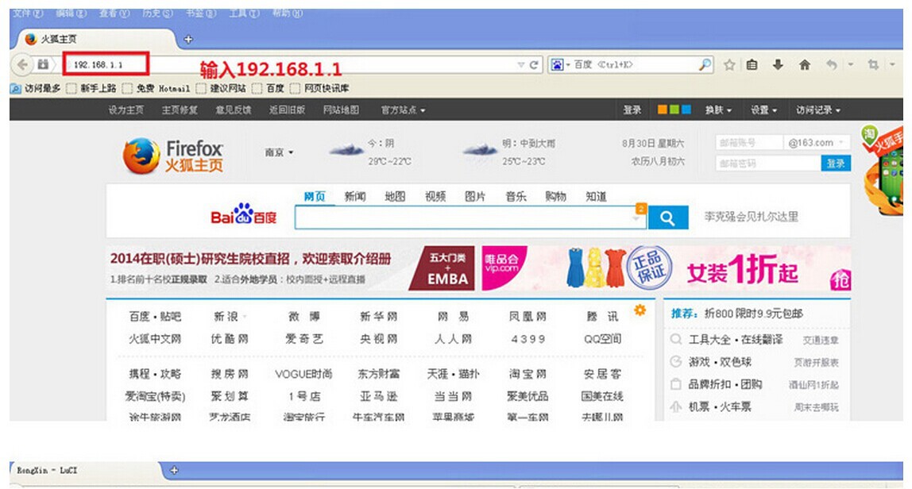Open the 亚马逊 site link
Screen dimensions: 912x489
point(379,397)
